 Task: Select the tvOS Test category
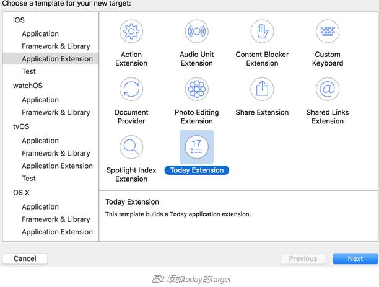(28, 178)
